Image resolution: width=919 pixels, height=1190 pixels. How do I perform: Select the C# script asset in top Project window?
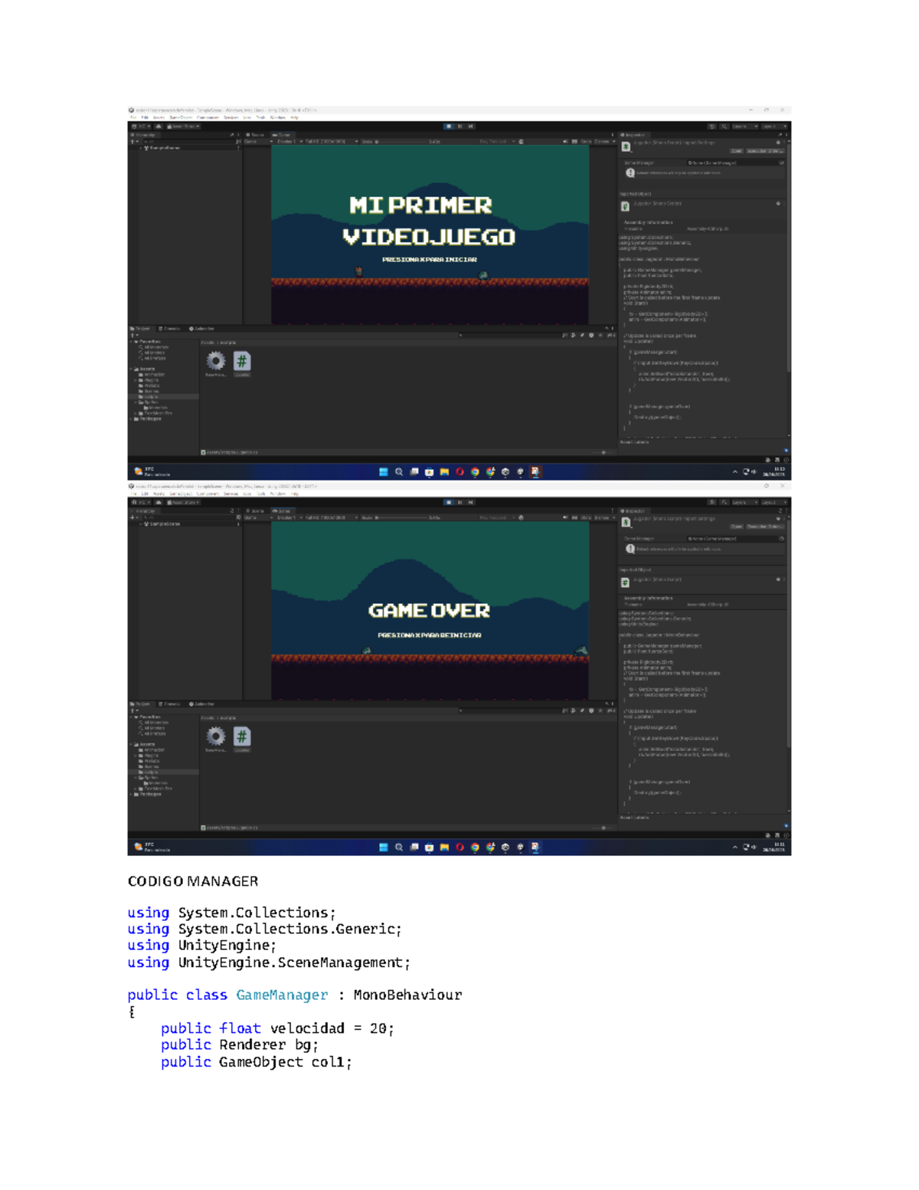242,361
